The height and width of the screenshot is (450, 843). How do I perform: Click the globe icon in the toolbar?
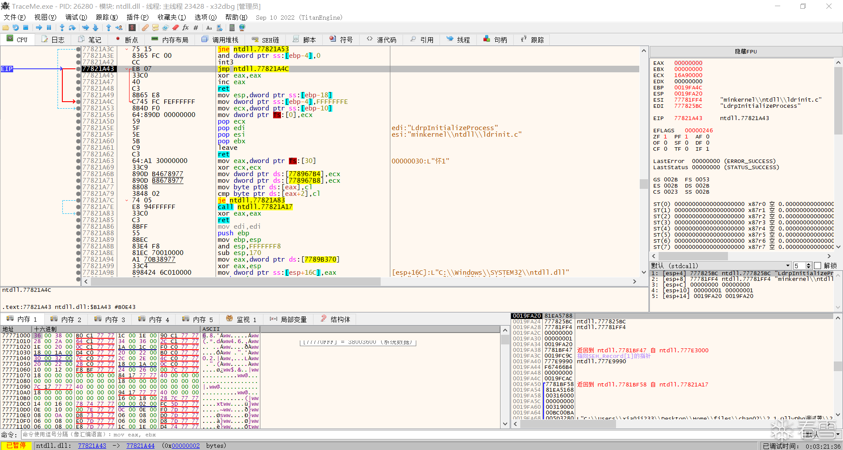[242, 28]
